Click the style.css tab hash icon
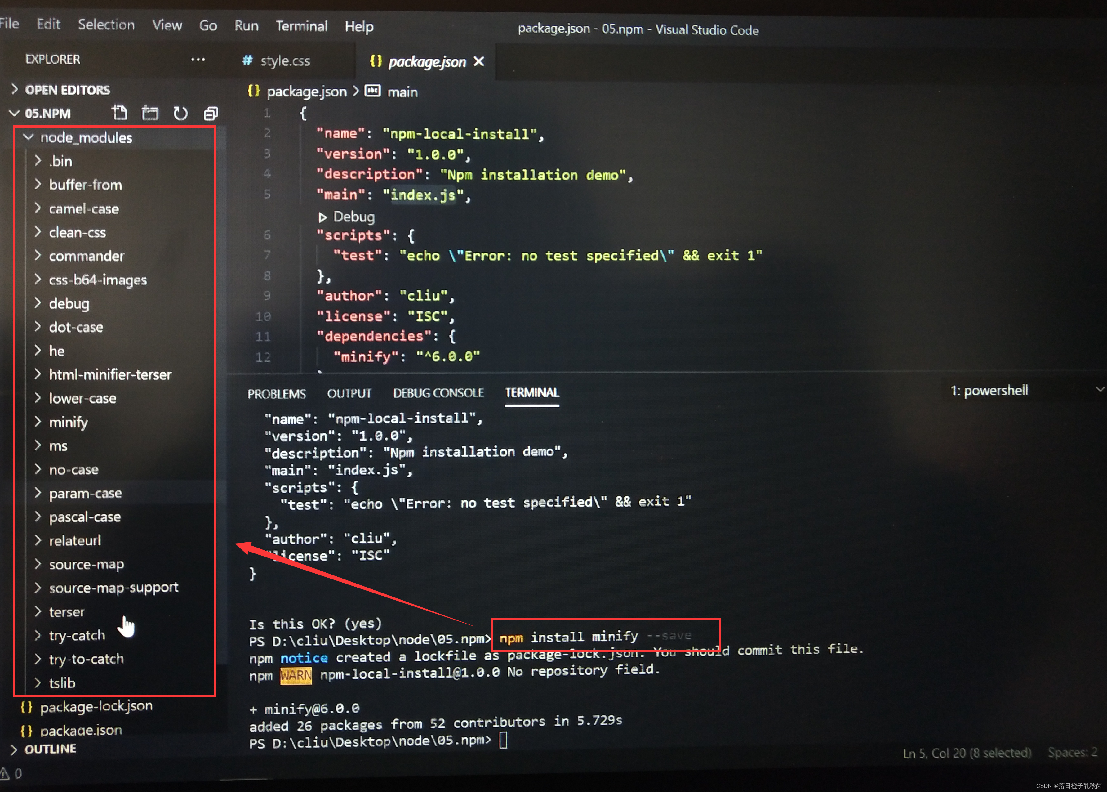 (248, 60)
